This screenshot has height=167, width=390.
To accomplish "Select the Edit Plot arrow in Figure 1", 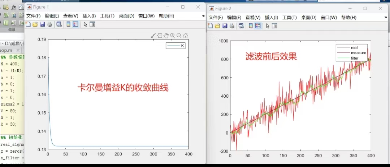I will point(85,24).
